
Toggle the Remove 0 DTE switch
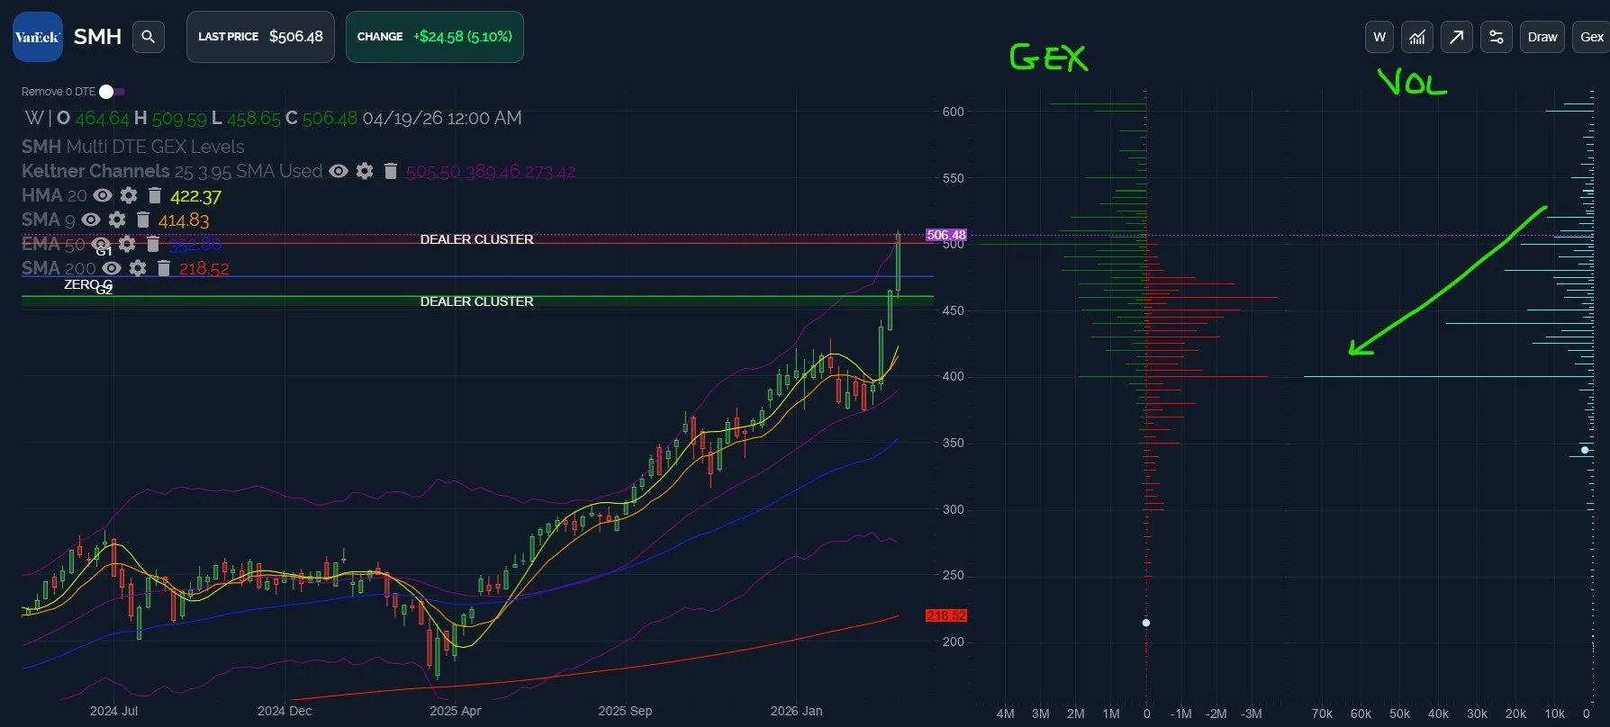pyautogui.click(x=113, y=92)
